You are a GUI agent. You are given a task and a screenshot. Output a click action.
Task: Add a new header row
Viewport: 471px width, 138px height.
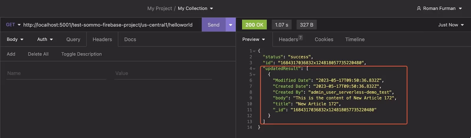(x=11, y=54)
